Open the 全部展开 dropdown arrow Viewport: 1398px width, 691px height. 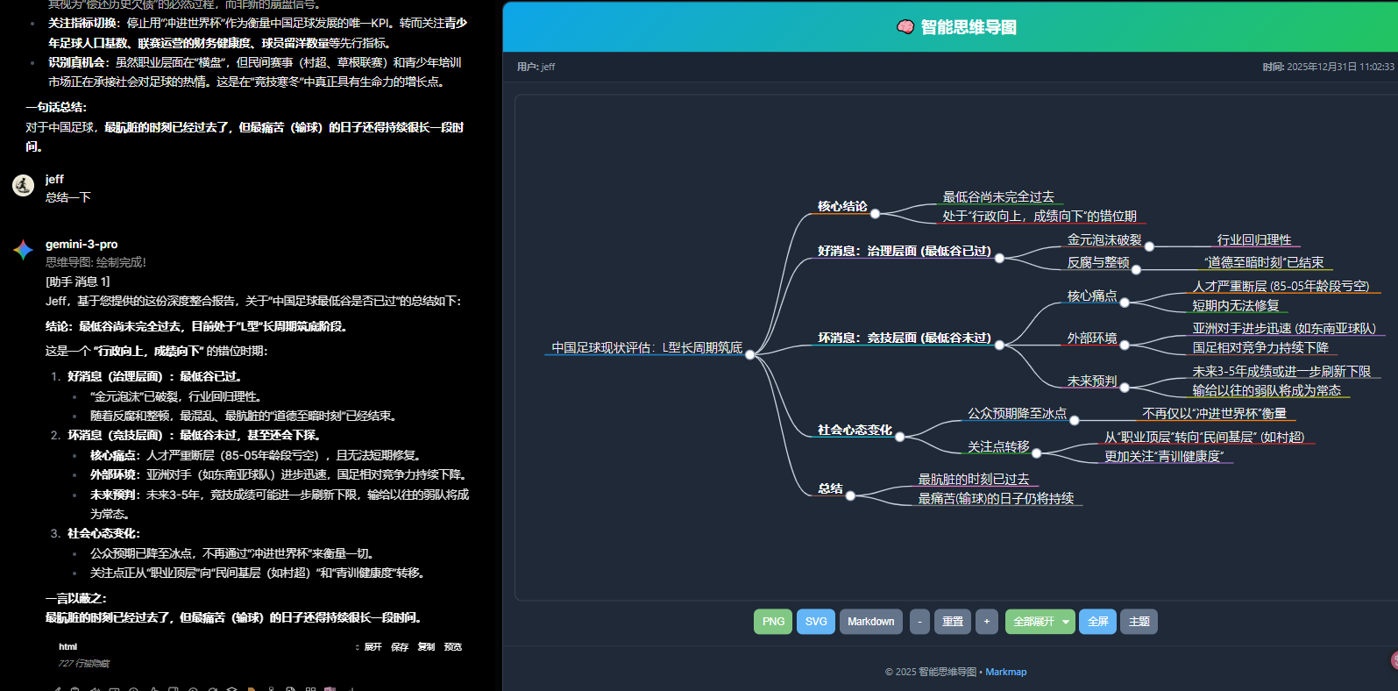[x=1066, y=622]
